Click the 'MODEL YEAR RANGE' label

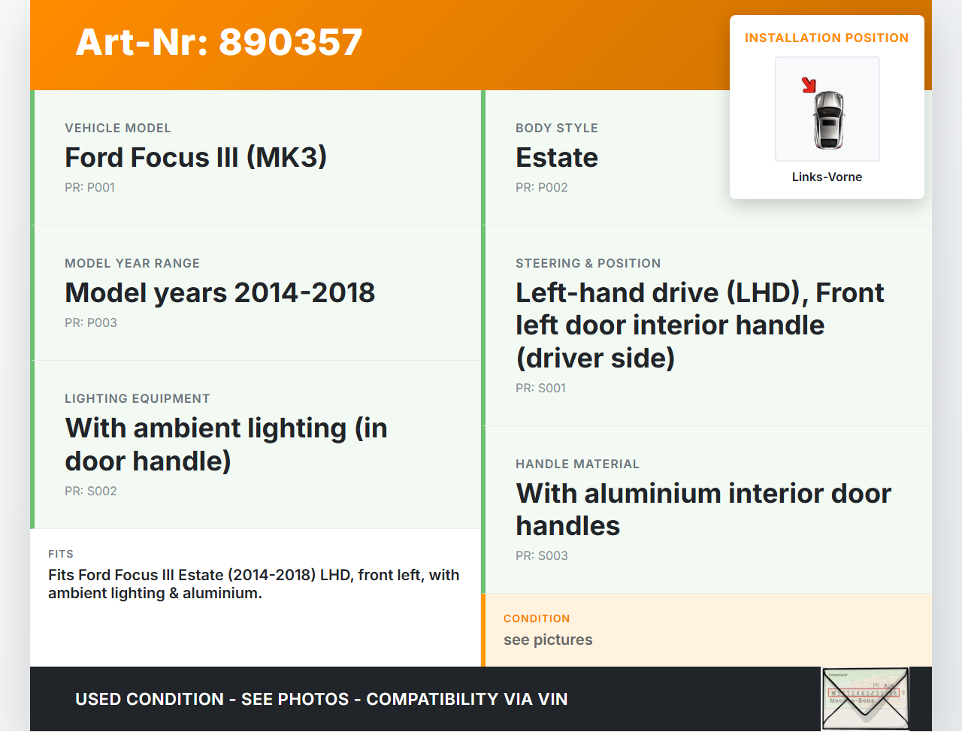[x=132, y=263]
